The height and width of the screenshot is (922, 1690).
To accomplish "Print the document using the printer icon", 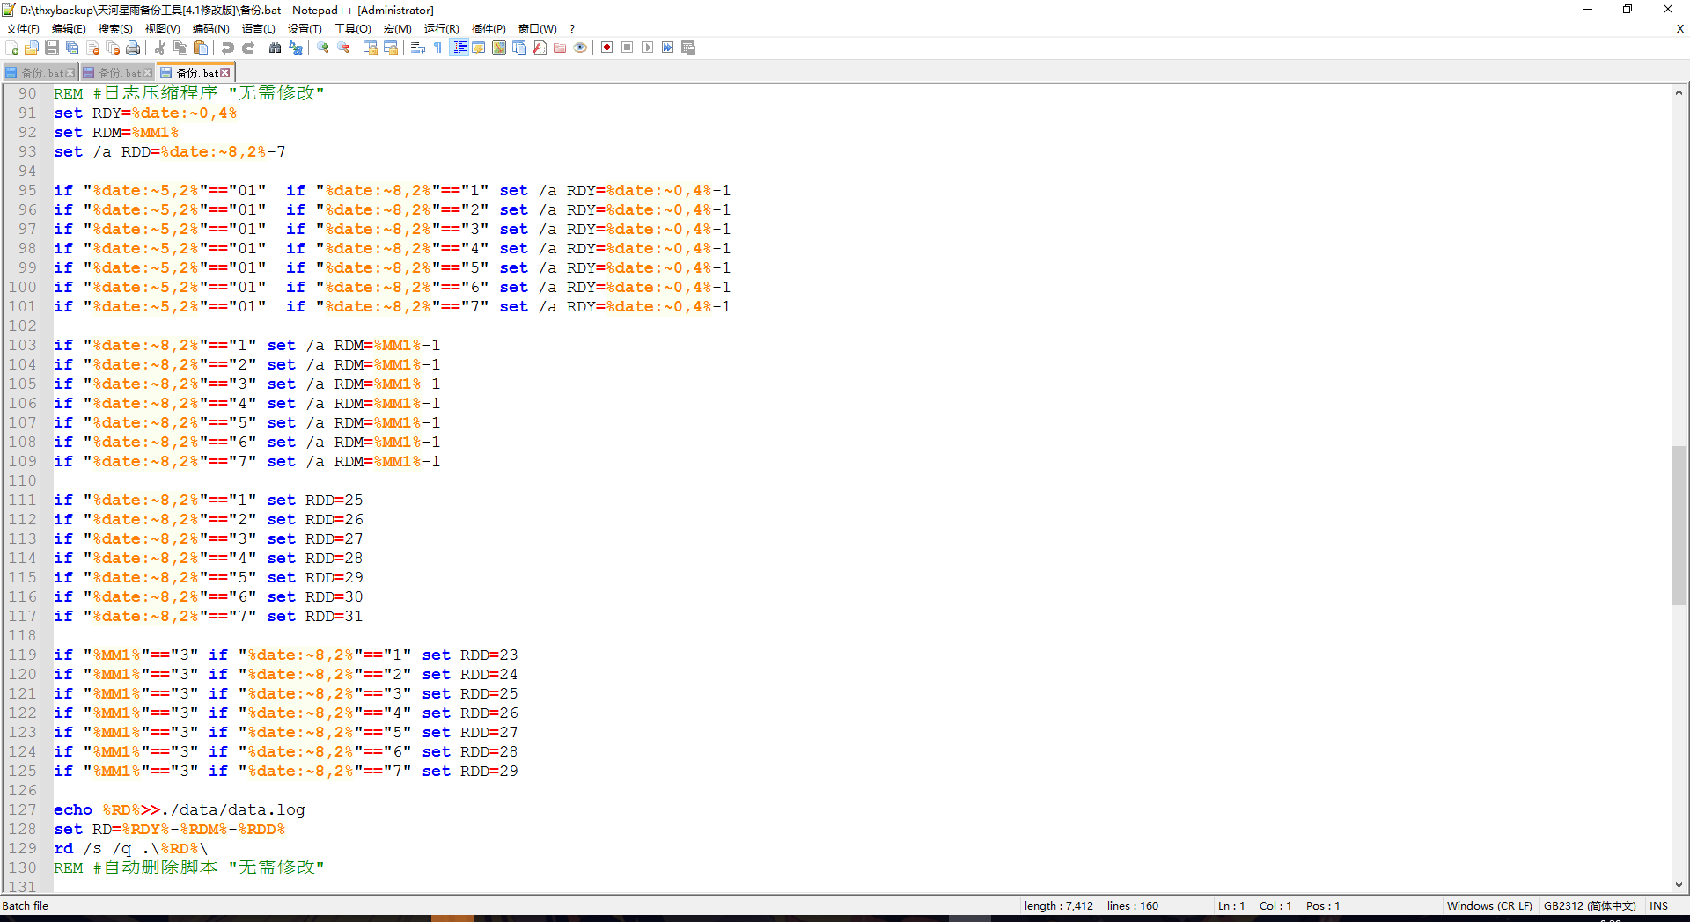I will click(133, 48).
